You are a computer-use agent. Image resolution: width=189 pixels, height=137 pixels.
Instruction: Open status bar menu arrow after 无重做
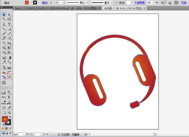pos(86,134)
